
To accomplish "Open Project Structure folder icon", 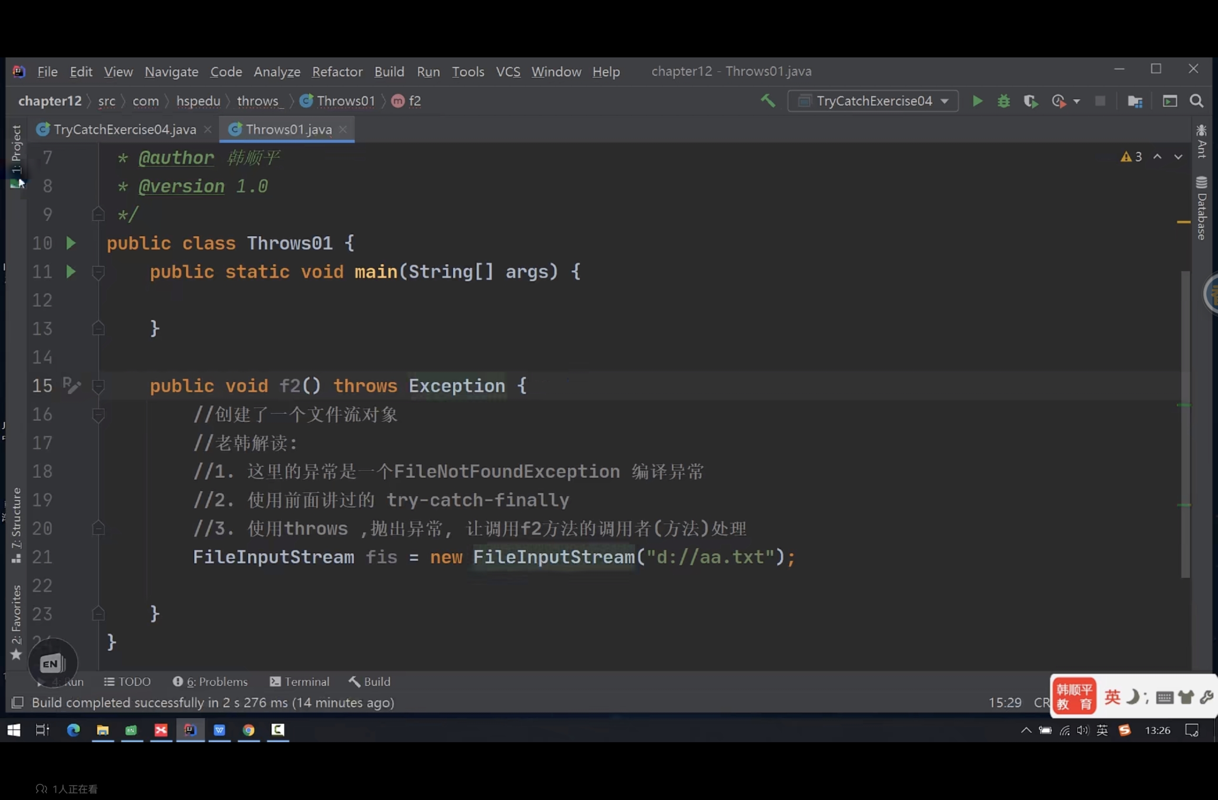I will pyautogui.click(x=1135, y=101).
